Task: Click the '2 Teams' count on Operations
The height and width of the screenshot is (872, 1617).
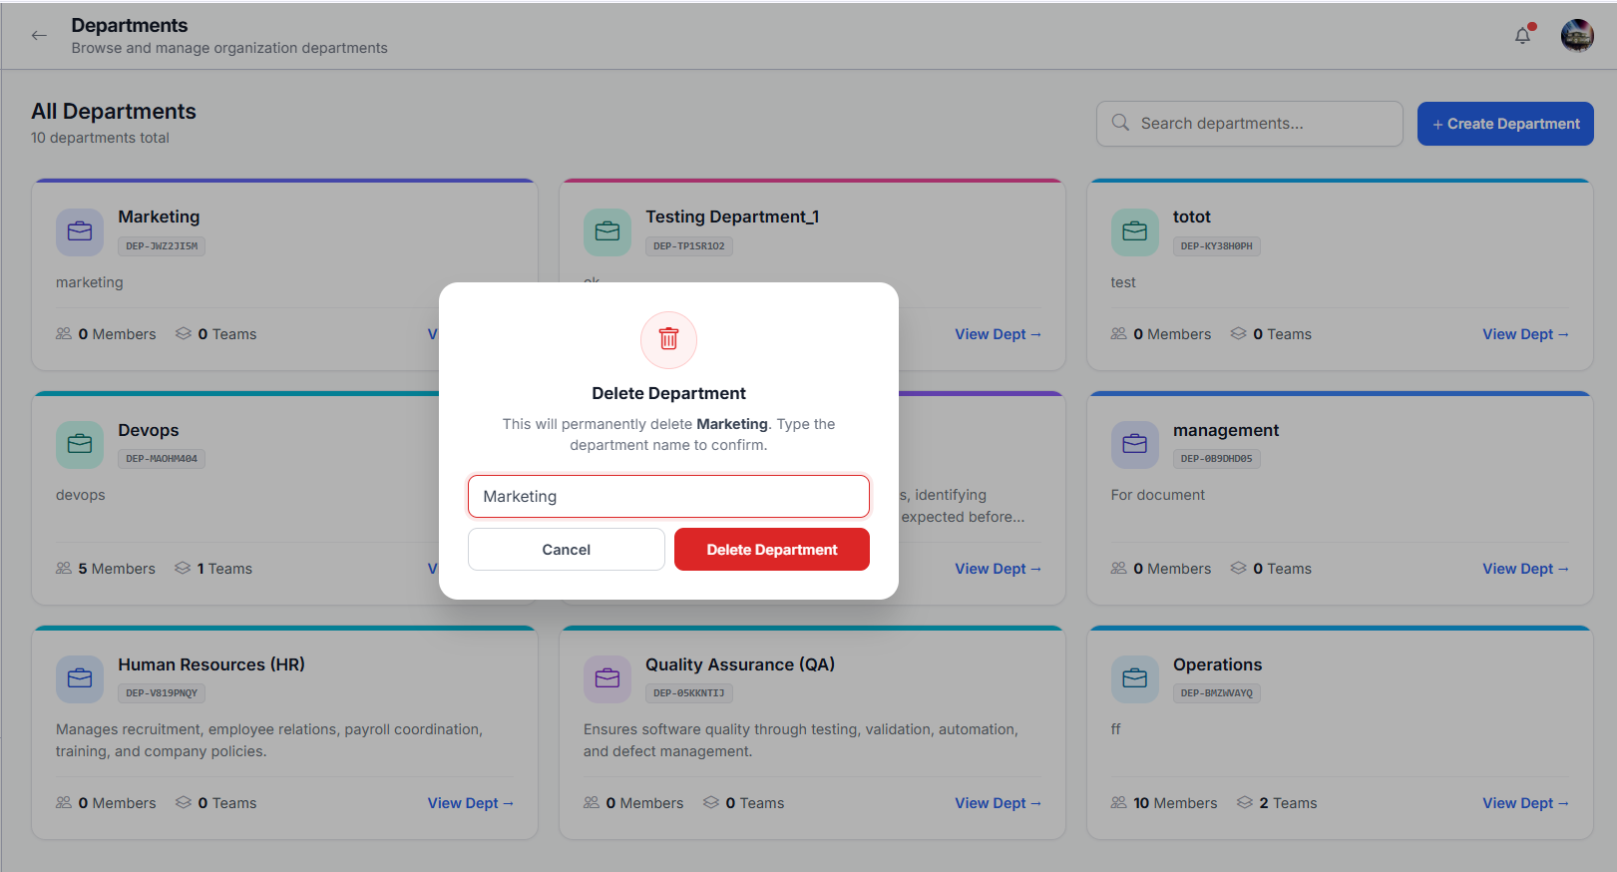Action: (1288, 803)
